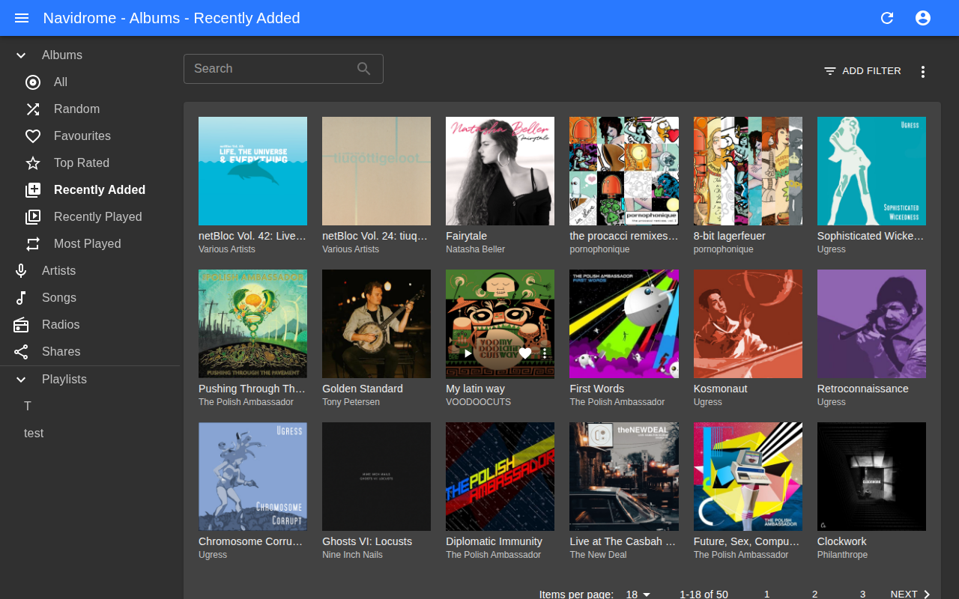Select the Favourites heart icon in sidebar
Screen dimensions: 959x599
(33, 136)
